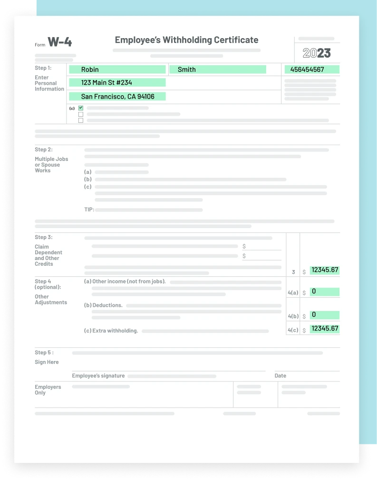This screenshot has height=481, width=377.
Task: Click the (b) Deductions text
Action: tap(103, 305)
